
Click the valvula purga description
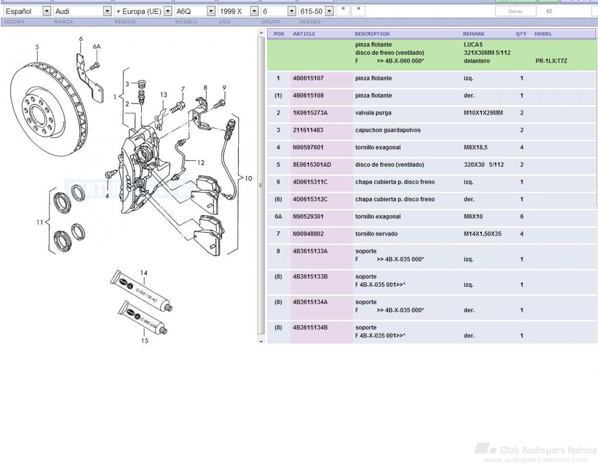coord(373,113)
